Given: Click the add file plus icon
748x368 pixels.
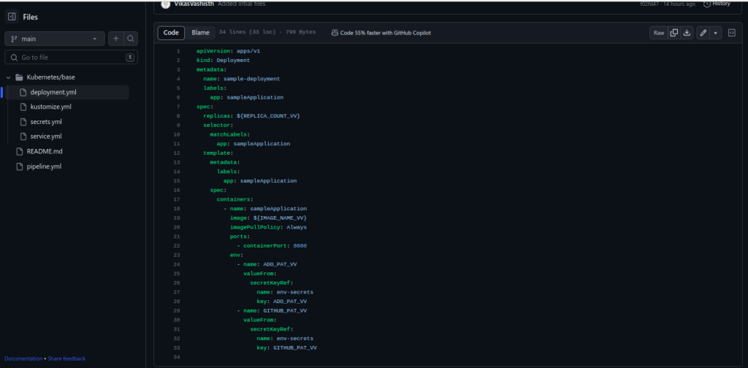Looking at the screenshot, I should 116,39.
